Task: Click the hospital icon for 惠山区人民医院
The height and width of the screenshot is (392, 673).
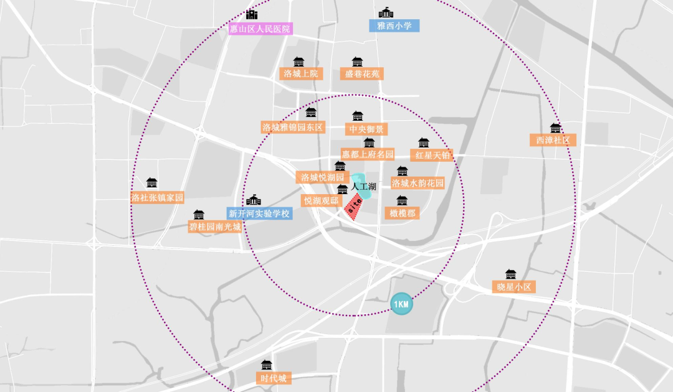Action: (x=252, y=15)
